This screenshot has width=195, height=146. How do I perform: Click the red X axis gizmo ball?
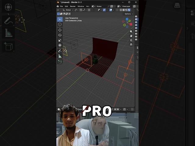[131, 24]
